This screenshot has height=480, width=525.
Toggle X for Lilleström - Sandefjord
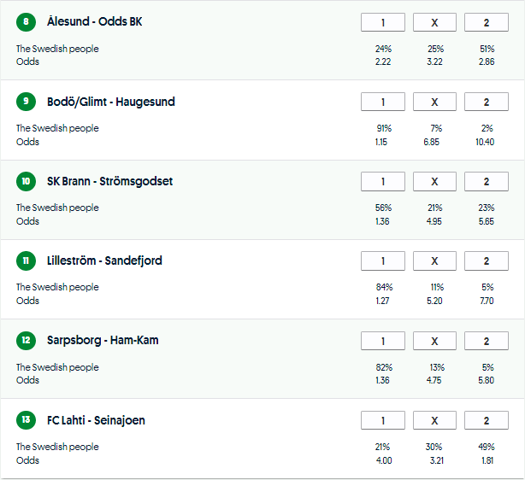coord(434,261)
